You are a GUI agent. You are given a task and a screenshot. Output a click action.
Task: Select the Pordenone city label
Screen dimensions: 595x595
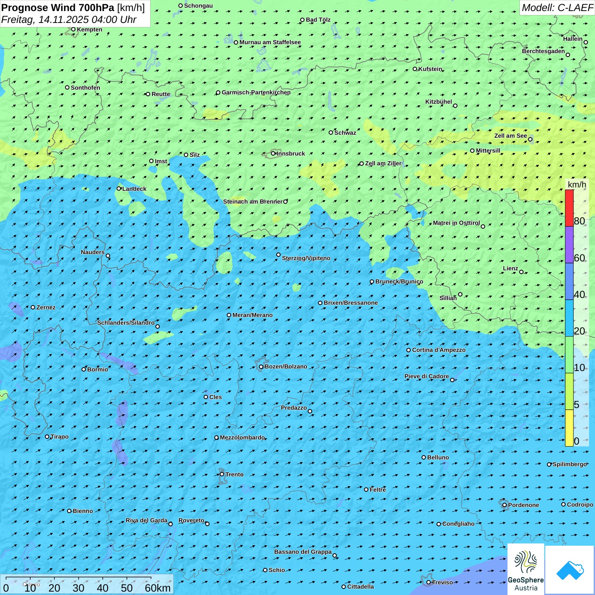[x=524, y=505]
